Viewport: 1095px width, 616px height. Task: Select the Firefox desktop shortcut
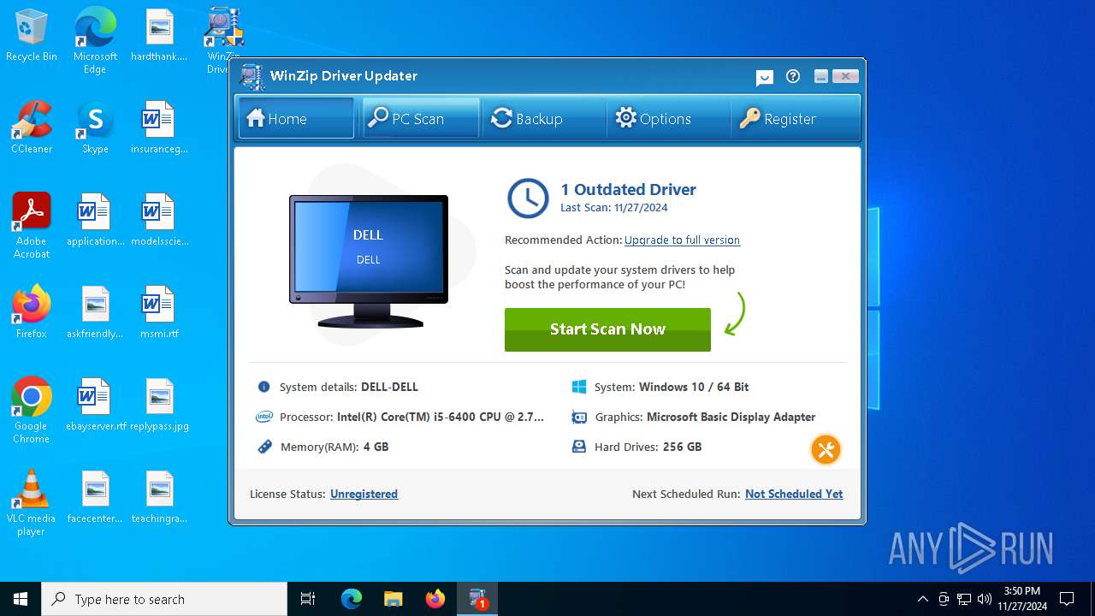(x=32, y=312)
